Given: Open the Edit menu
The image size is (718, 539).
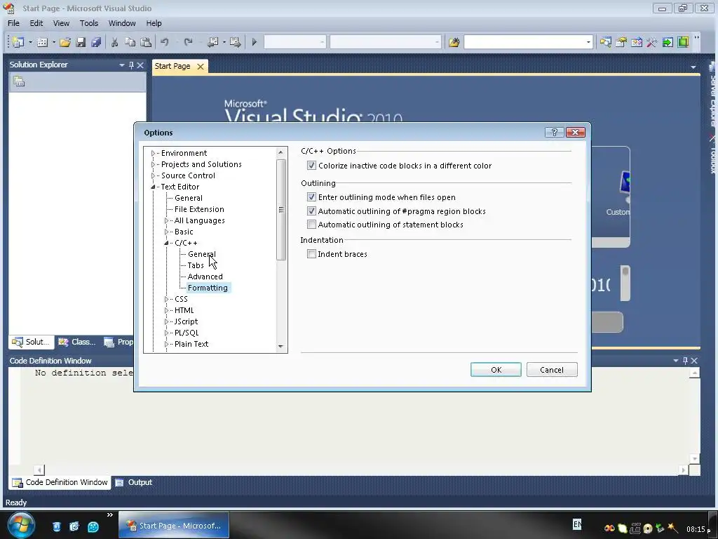Looking at the screenshot, I should pos(36,23).
